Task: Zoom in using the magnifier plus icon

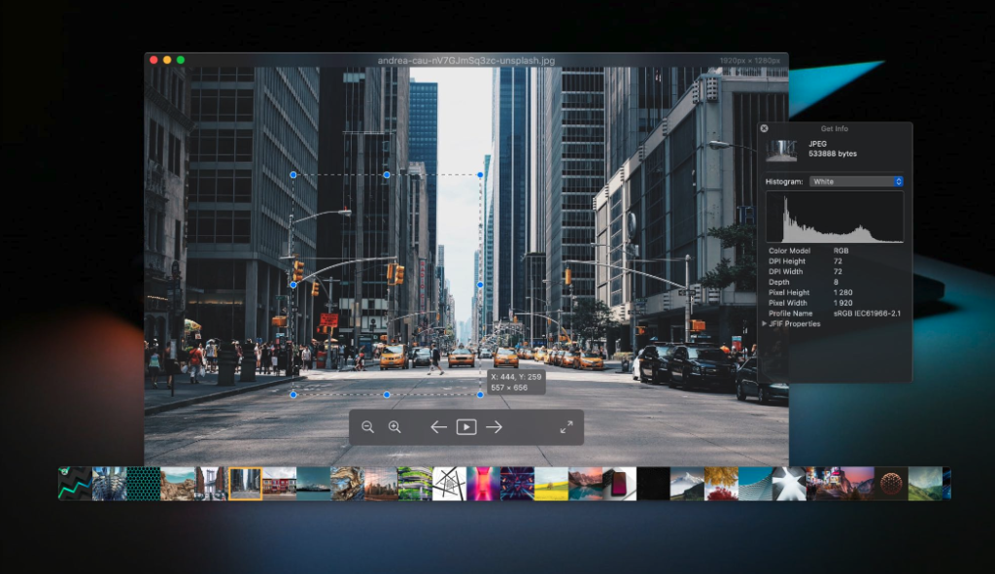Action: (395, 426)
